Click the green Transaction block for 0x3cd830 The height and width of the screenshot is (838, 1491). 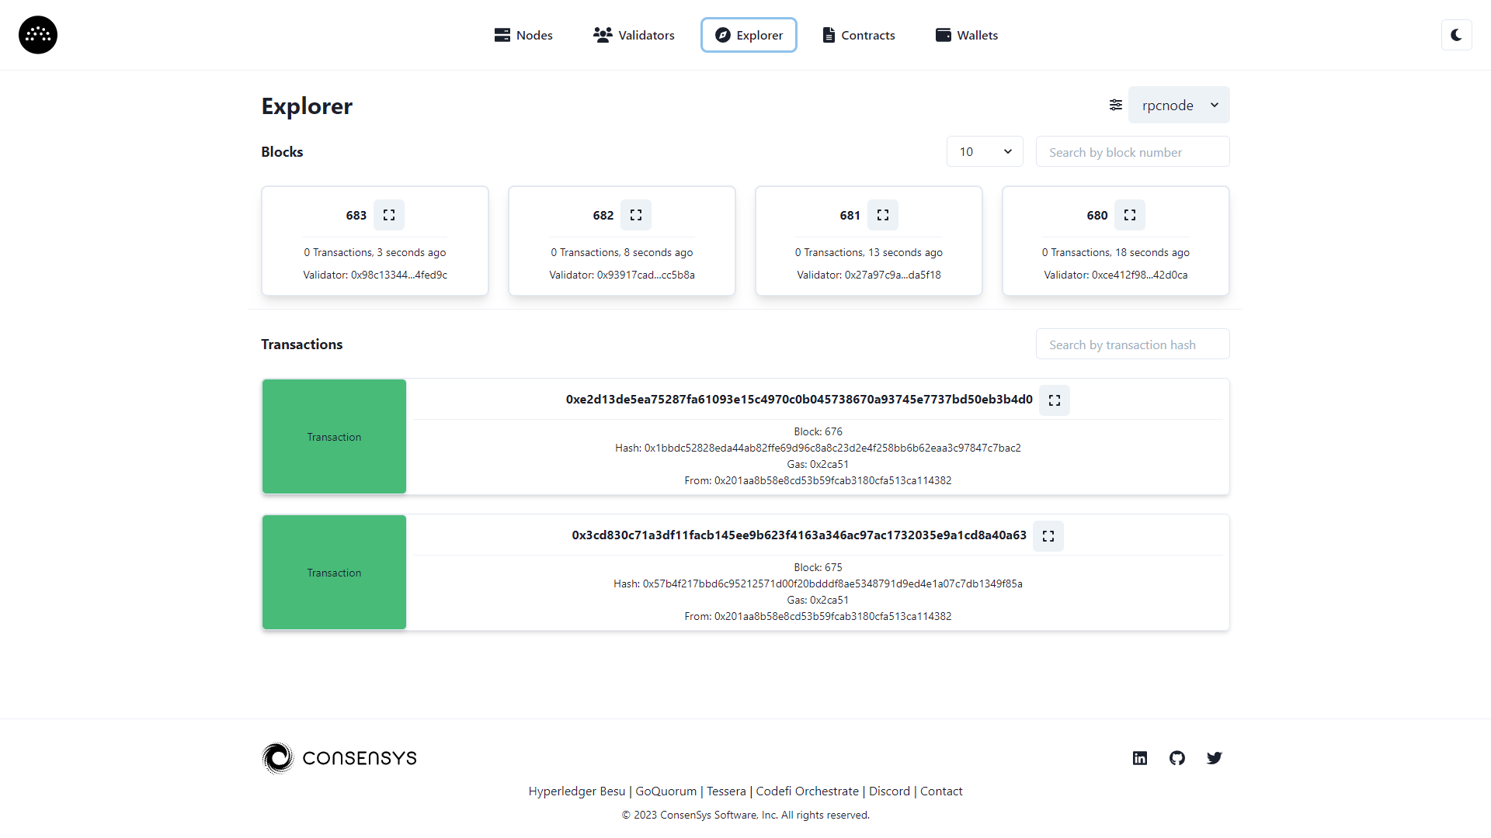tap(334, 572)
